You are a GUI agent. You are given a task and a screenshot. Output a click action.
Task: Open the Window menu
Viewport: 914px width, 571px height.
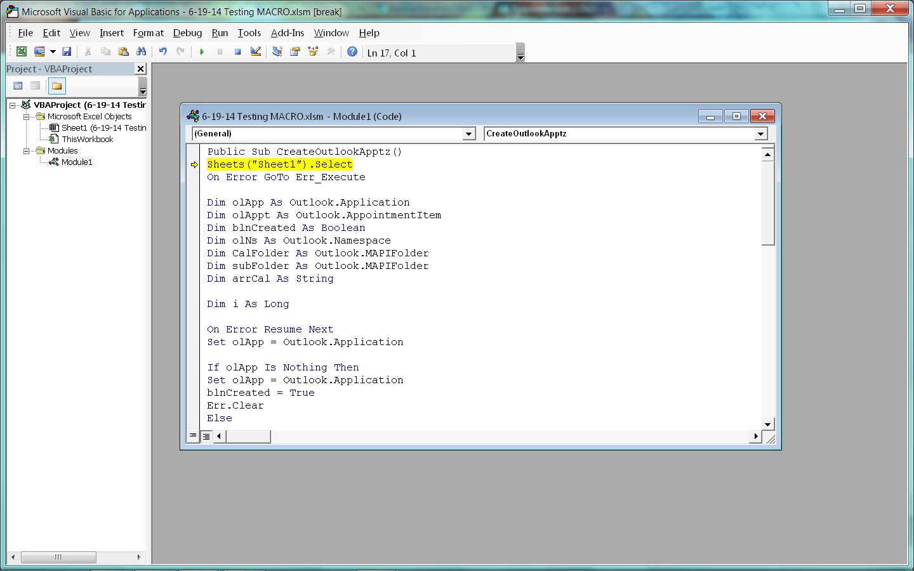(x=331, y=33)
